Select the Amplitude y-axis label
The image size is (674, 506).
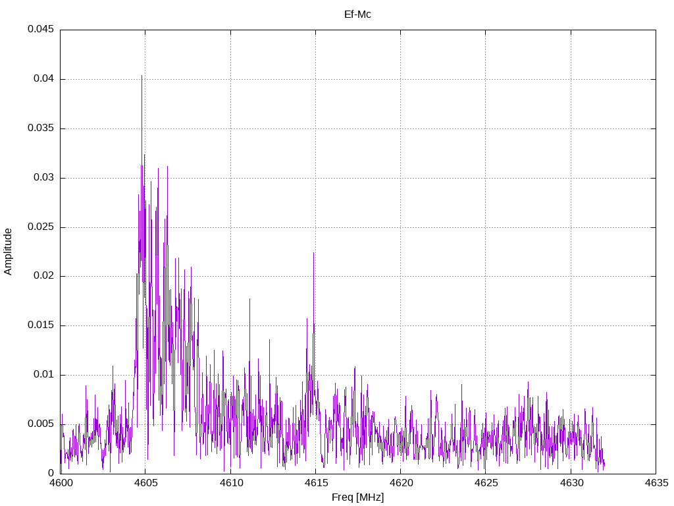coord(9,252)
